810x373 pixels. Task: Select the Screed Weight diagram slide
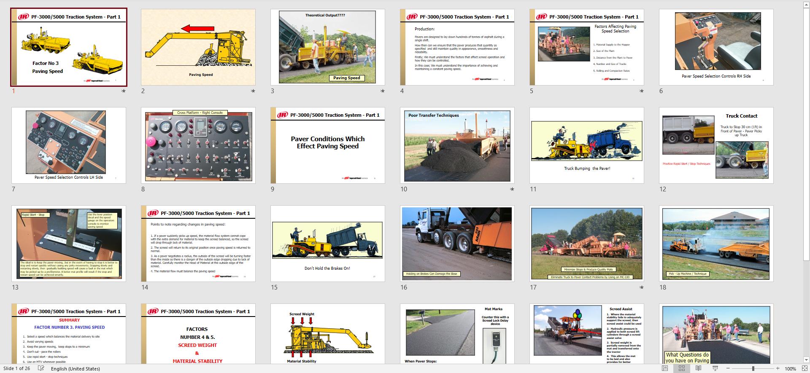click(x=328, y=334)
